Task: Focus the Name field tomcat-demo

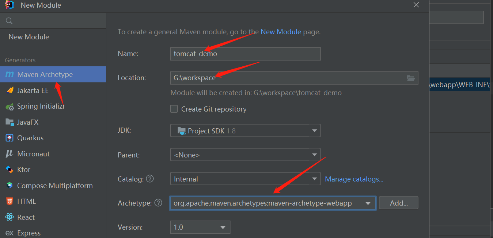Action: [x=245, y=54]
